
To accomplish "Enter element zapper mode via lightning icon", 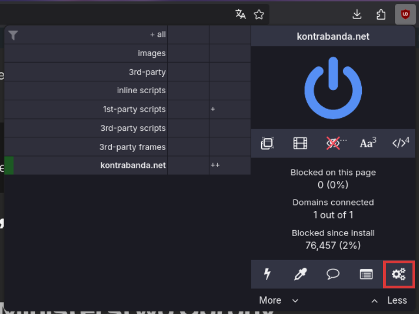I will point(268,274).
